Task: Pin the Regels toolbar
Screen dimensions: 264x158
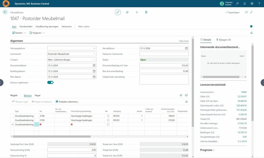Action: pyautogui.click(x=186, y=102)
